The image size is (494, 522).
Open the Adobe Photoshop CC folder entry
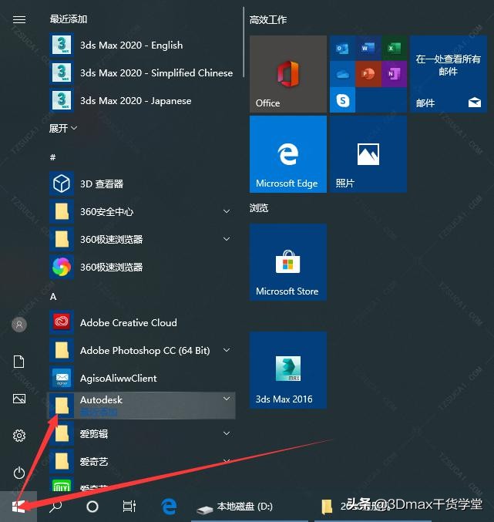coord(141,350)
